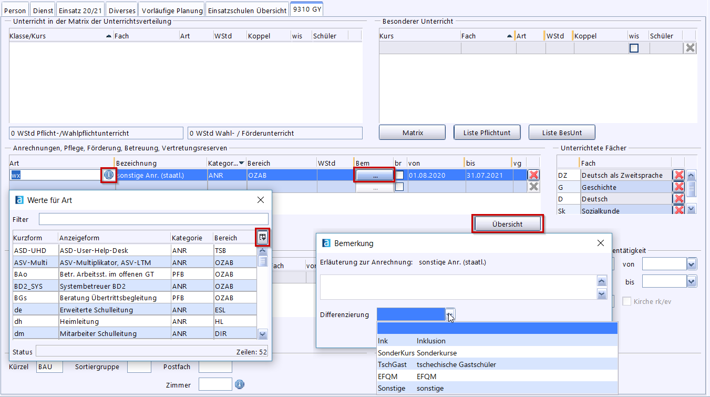Select the ASV-Multi row in values list
Image resolution: width=710 pixels, height=397 pixels.
tap(135, 262)
